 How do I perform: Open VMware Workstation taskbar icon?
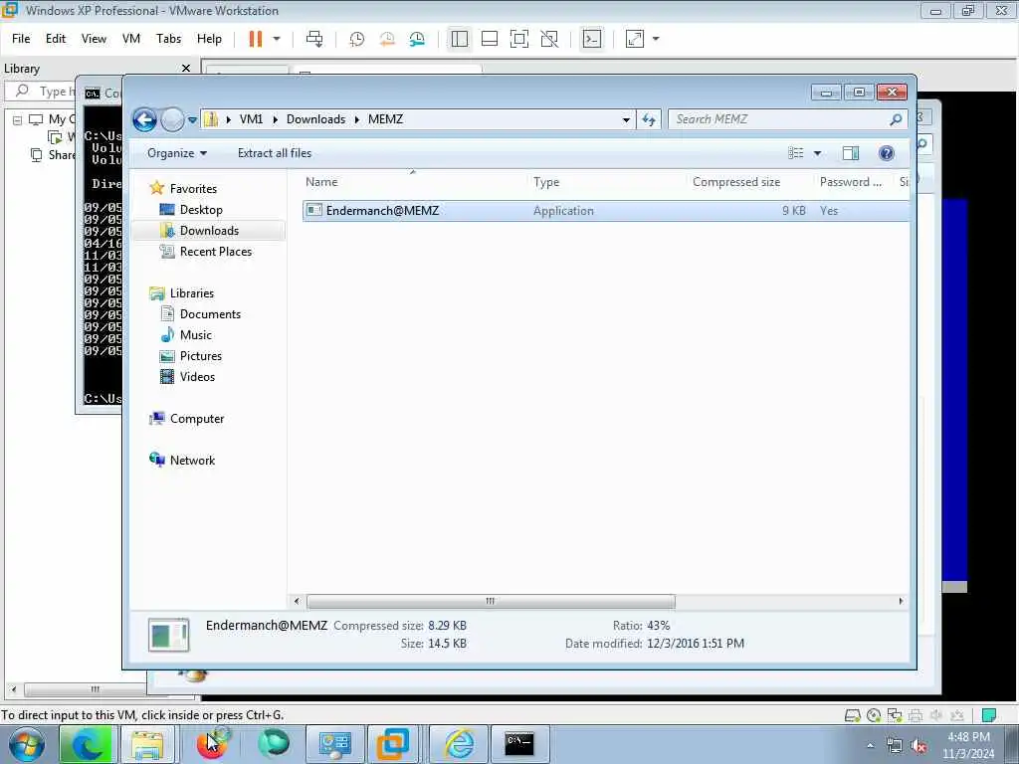[x=394, y=744]
